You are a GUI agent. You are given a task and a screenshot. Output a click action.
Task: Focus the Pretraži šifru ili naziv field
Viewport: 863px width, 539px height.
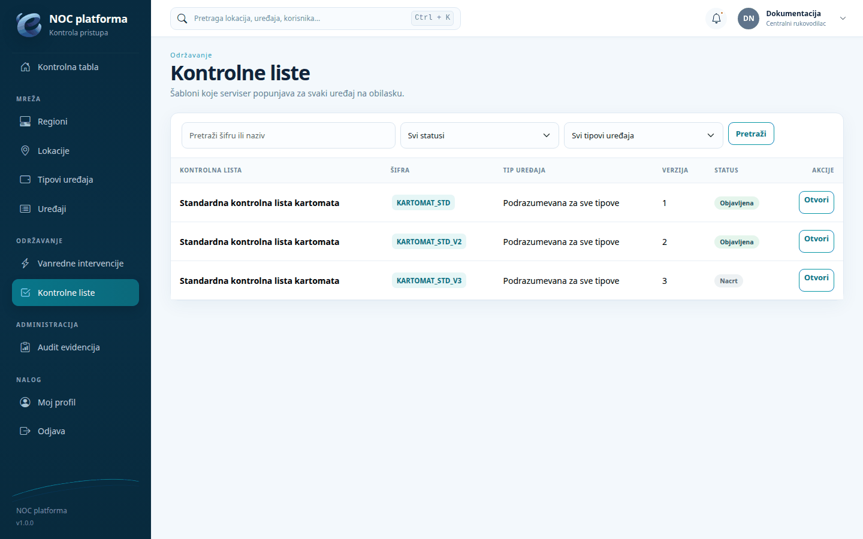(x=288, y=135)
